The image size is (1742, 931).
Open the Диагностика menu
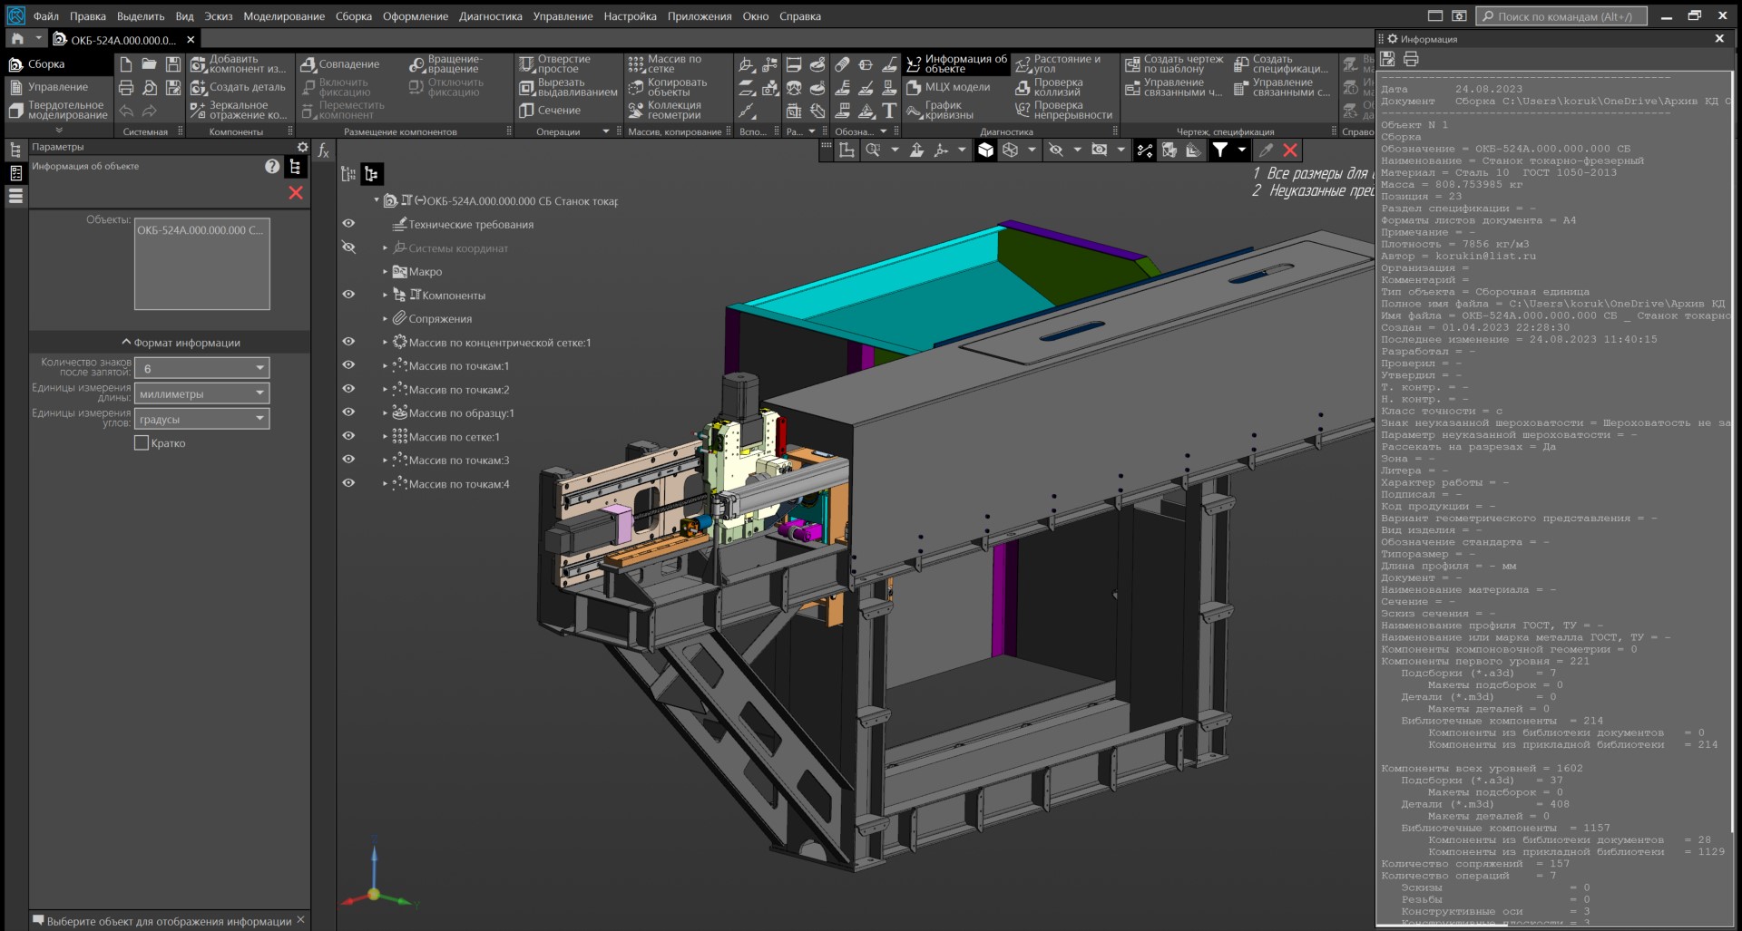490,16
